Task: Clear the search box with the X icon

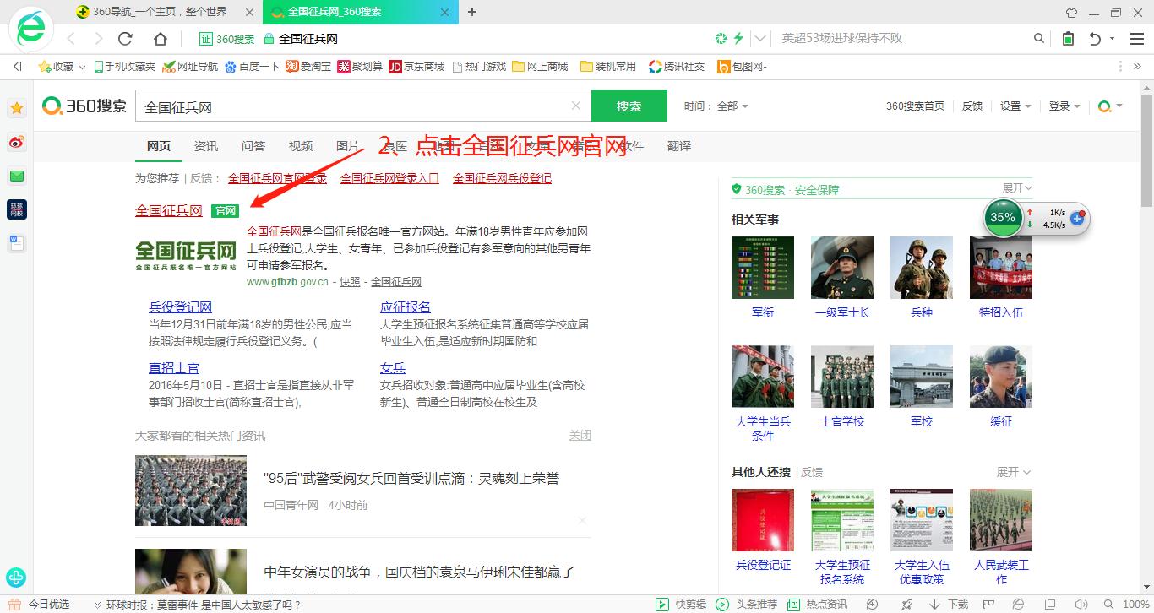Action: tap(576, 106)
